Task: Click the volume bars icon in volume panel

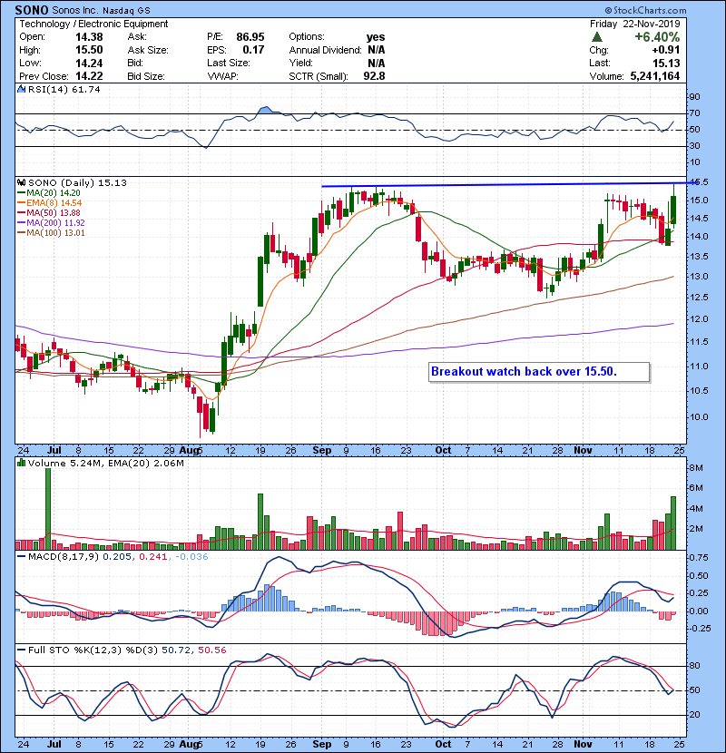Action: pyautogui.click(x=21, y=463)
